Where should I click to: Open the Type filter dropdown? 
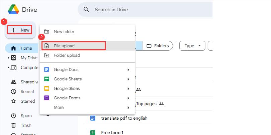pos(192,46)
